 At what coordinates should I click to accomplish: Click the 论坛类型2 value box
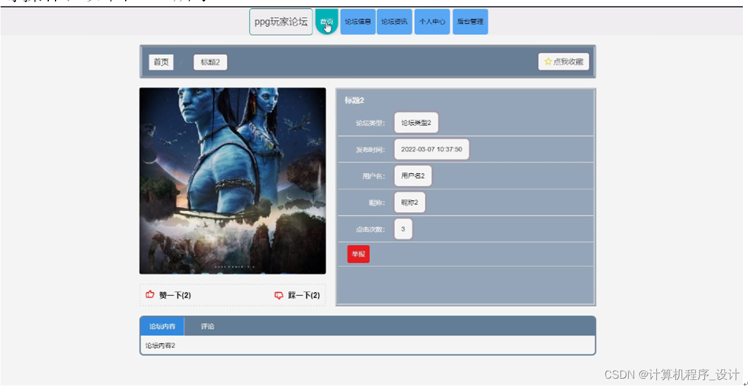click(x=416, y=123)
